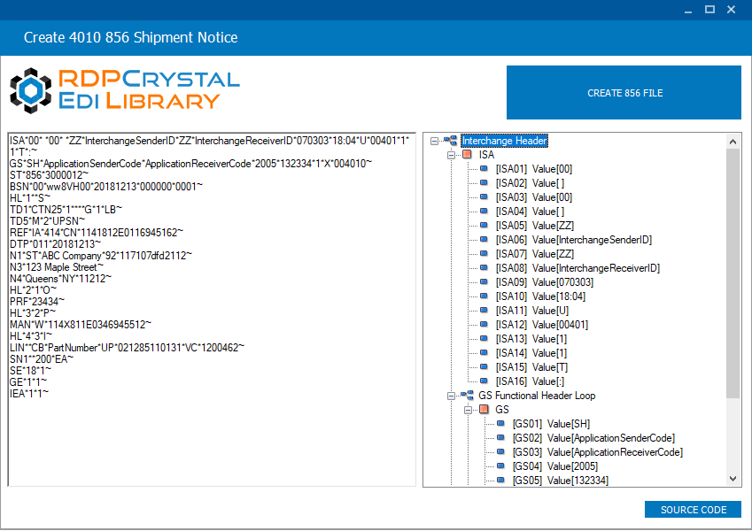Click the blue element icon beside ISA03
752x531 pixels.
point(484,197)
